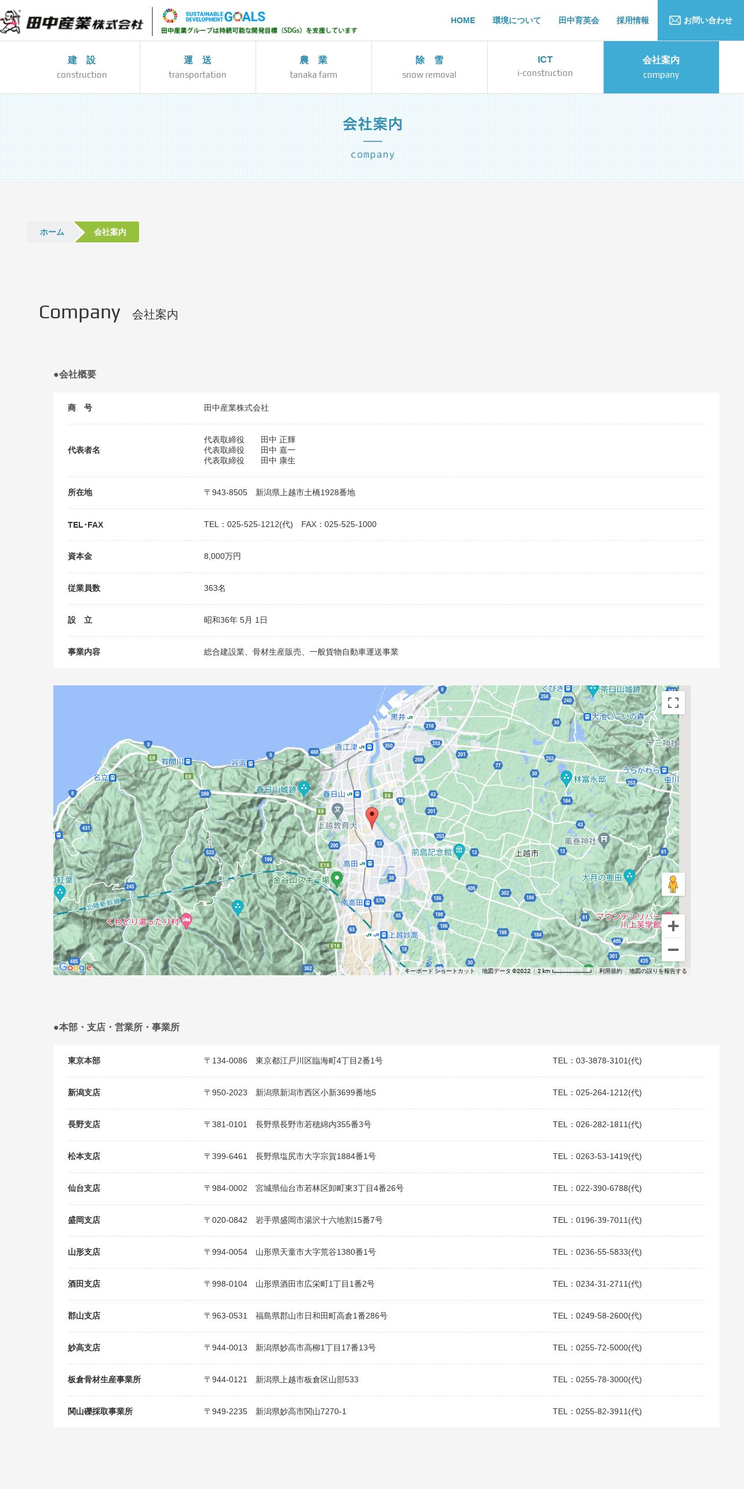This screenshot has width=744, height=1489.
Task: Click the 板倉骨材生産事業所 row label
Action: [x=104, y=1379]
